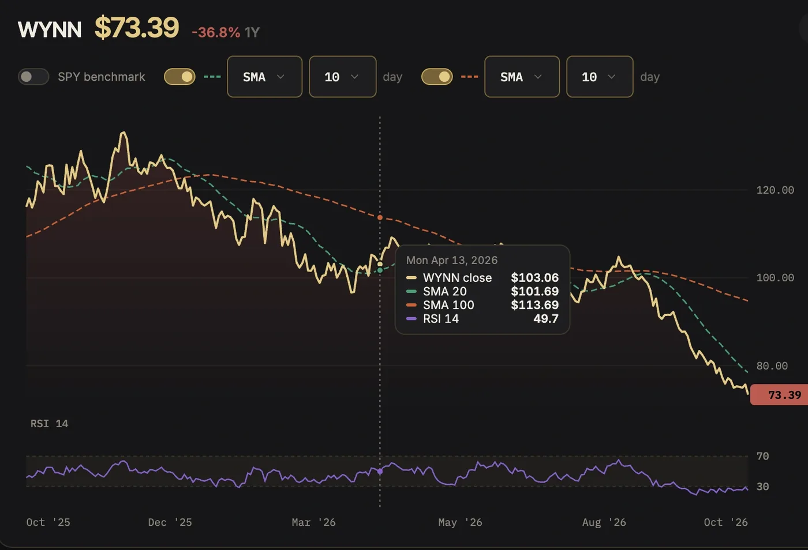808x550 pixels.
Task: Click the green SMA 20 marker on the crosshair
Action: tap(380, 270)
